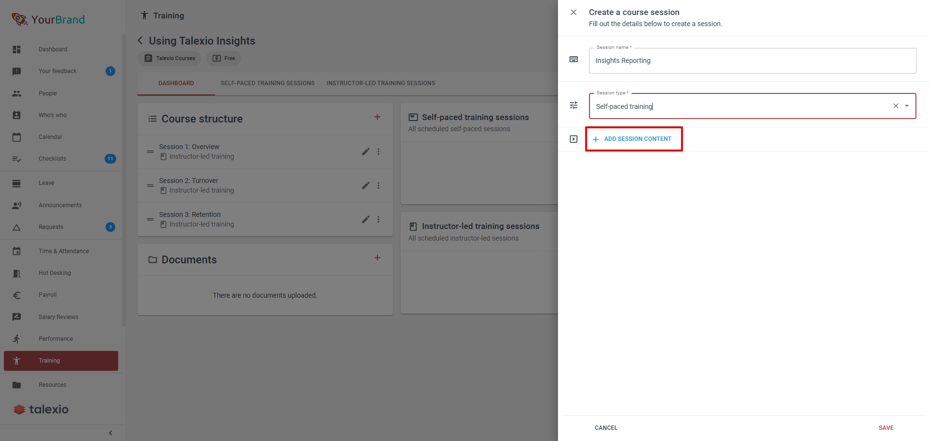Close the Create a course session panel

[x=573, y=13]
